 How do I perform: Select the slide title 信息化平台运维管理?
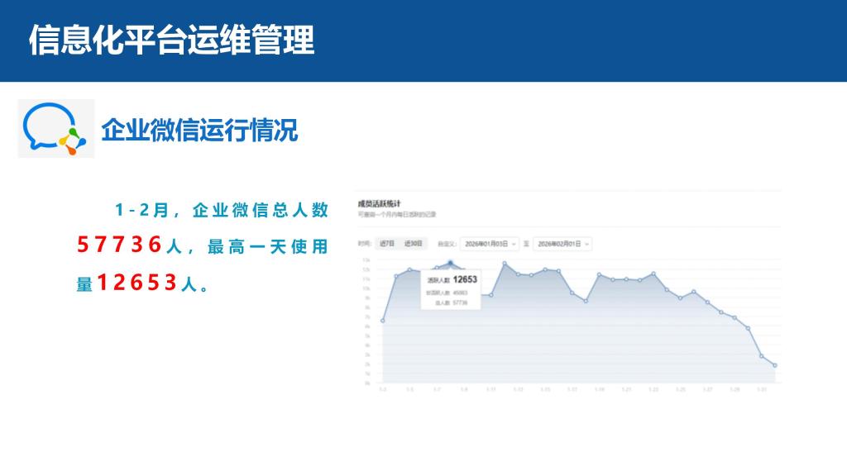pyautogui.click(x=172, y=40)
